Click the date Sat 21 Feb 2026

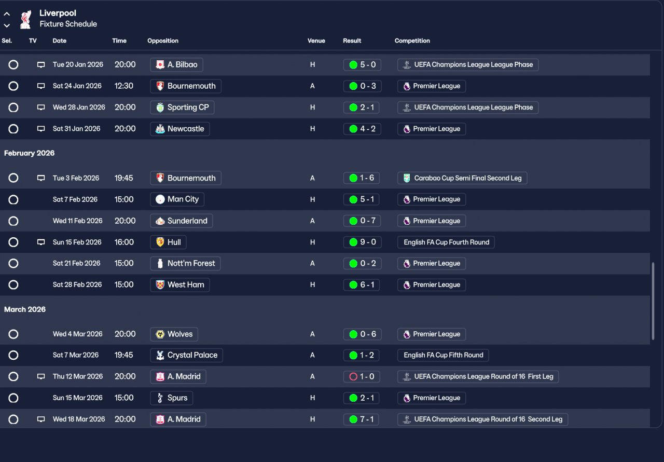[x=77, y=263]
